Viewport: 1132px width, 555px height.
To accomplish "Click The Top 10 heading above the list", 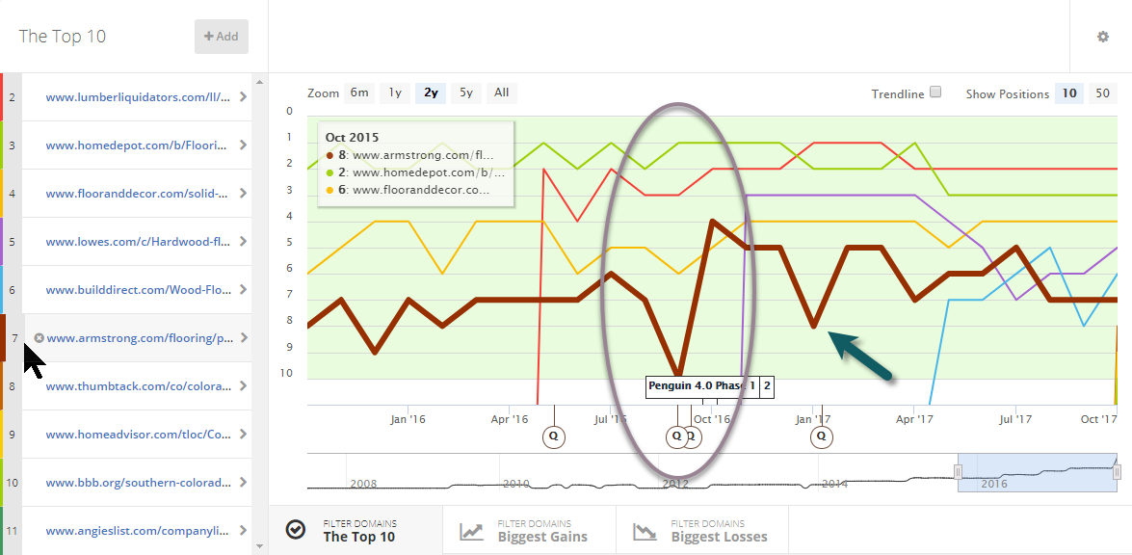I will pos(62,36).
